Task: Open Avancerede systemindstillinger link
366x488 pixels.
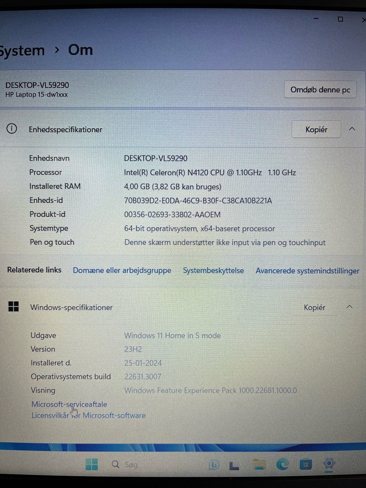Action: pyautogui.click(x=307, y=271)
